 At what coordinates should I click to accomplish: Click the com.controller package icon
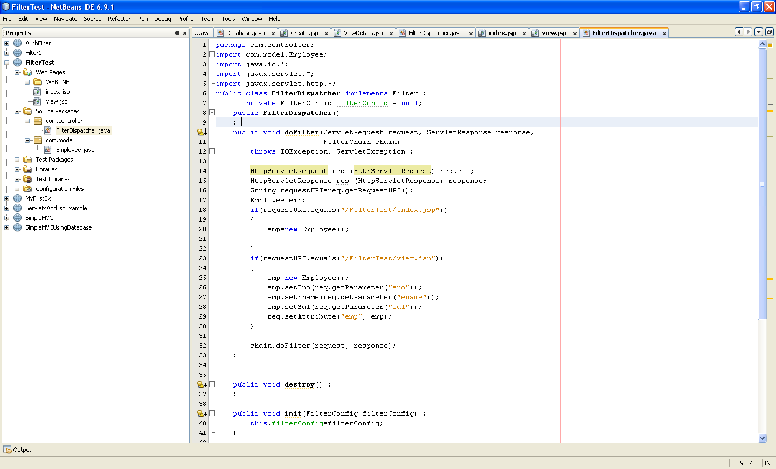click(x=38, y=121)
